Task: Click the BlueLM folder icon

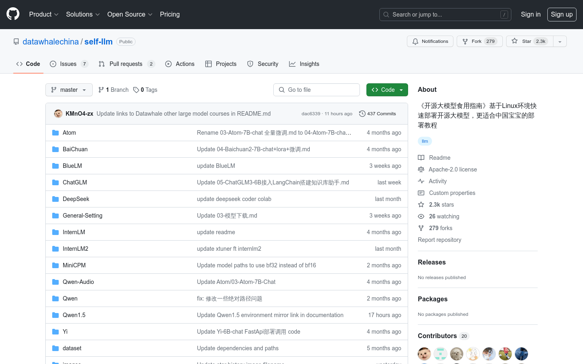Action: click(55, 166)
